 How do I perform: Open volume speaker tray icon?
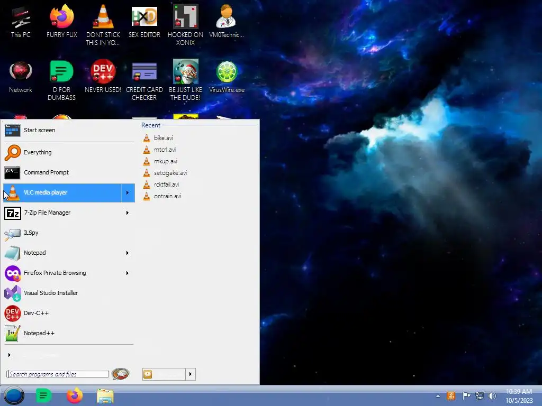click(x=492, y=396)
